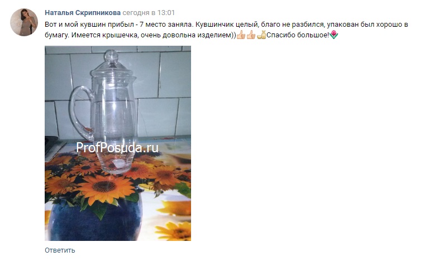
Task: Click the second thumbs-up emoji
Action: pos(251,35)
